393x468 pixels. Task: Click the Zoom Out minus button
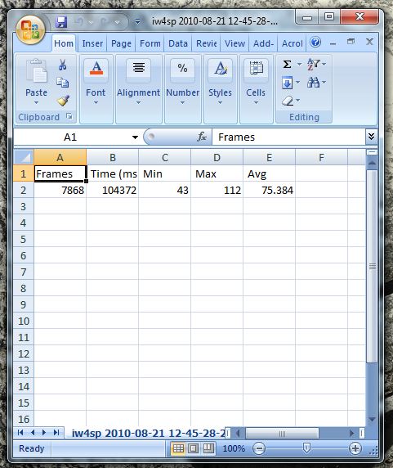click(x=259, y=448)
